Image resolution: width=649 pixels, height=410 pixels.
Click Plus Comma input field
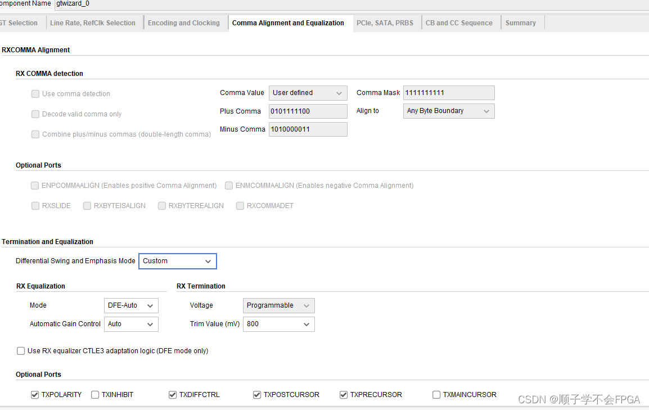tap(308, 111)
